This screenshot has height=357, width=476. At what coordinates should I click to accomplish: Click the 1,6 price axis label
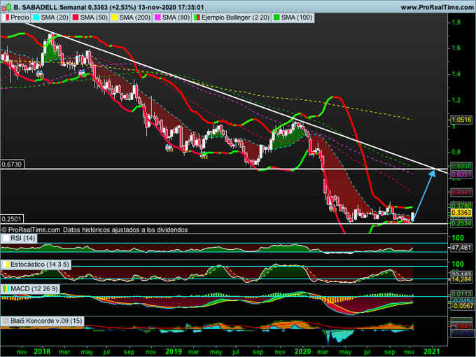pyautogui.click(x=456, y=48)
